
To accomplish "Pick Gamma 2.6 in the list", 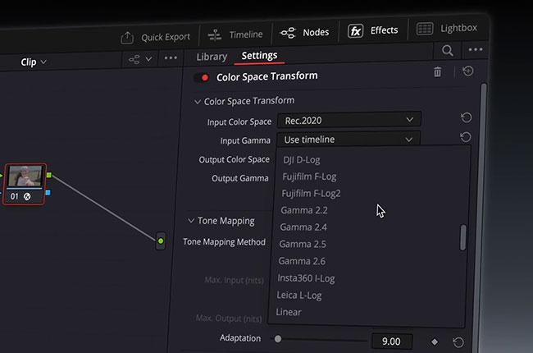I will 302,261.
